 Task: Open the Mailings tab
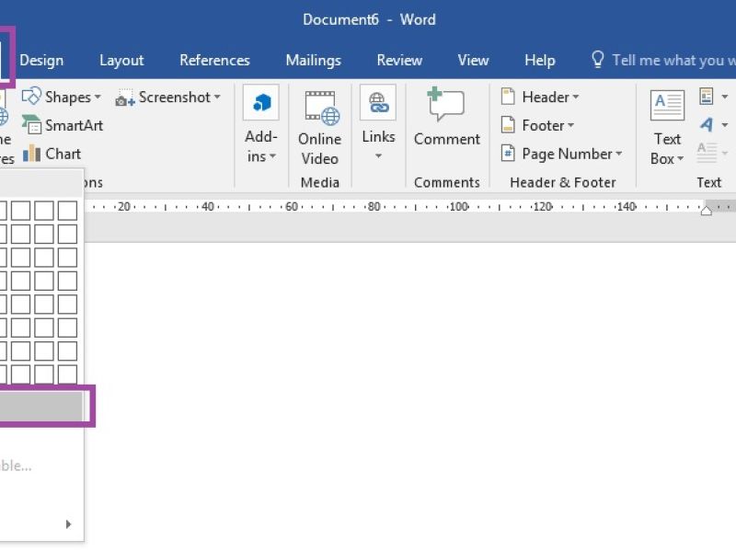pyautogui.click(x=313, y=60)
